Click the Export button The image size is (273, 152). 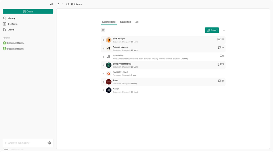(212, 30)
